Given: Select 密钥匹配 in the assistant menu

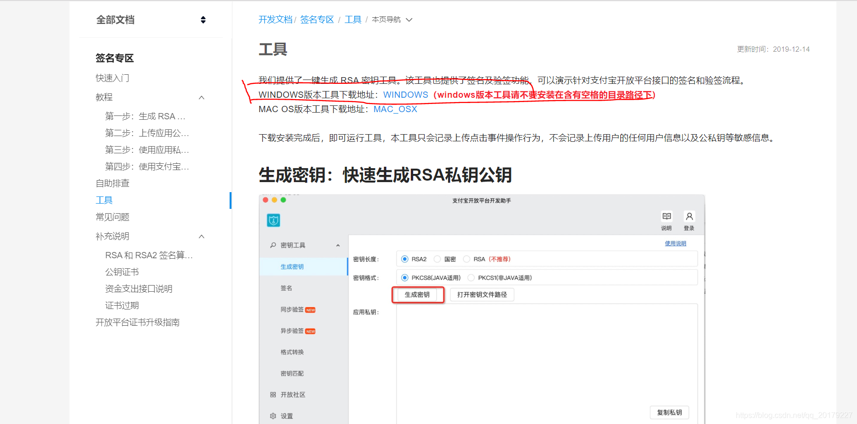Looking at the screenshot, I should pyautogui.click(x=292, y=373).
